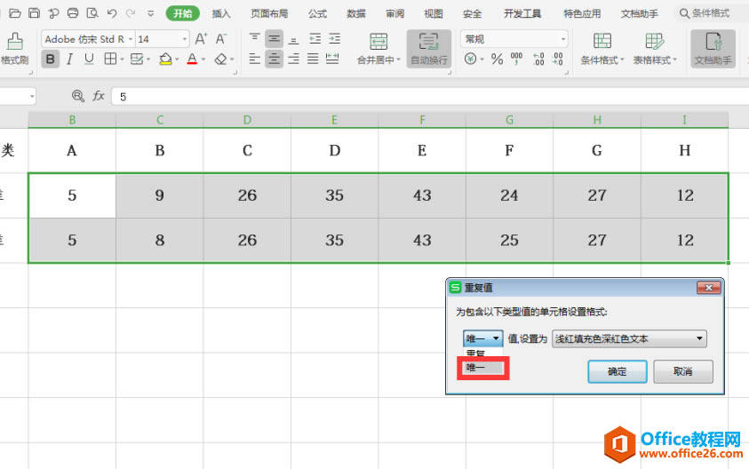The width and height of the screenshot is (749, 469).
Task: Switch to the 数据 (Data) tab
Action: coord(356,13)
